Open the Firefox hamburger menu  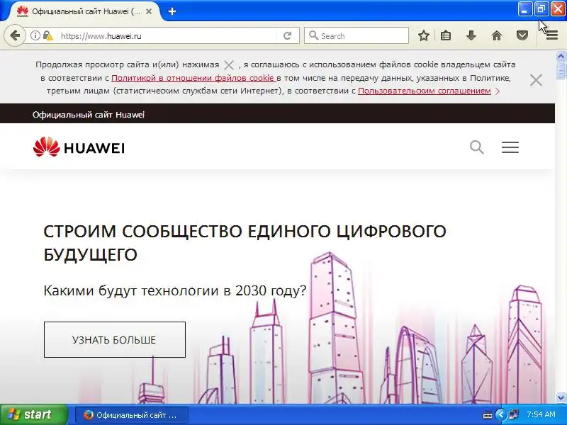pos(552,35)
